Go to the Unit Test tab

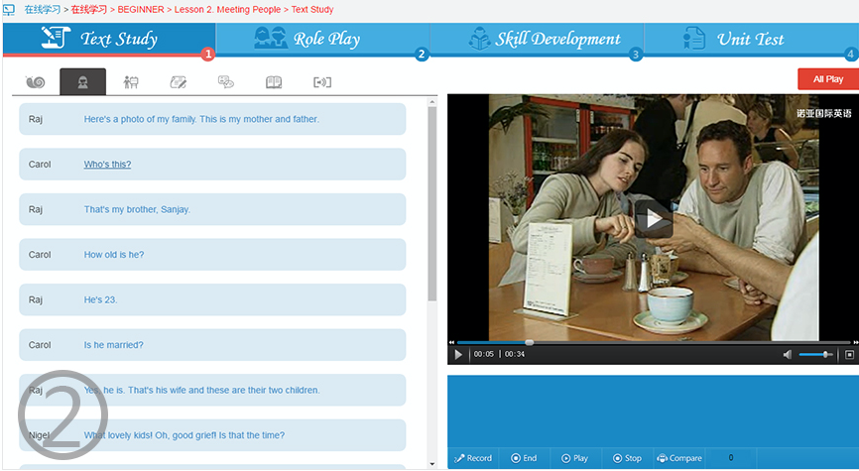tap(736, 40)
